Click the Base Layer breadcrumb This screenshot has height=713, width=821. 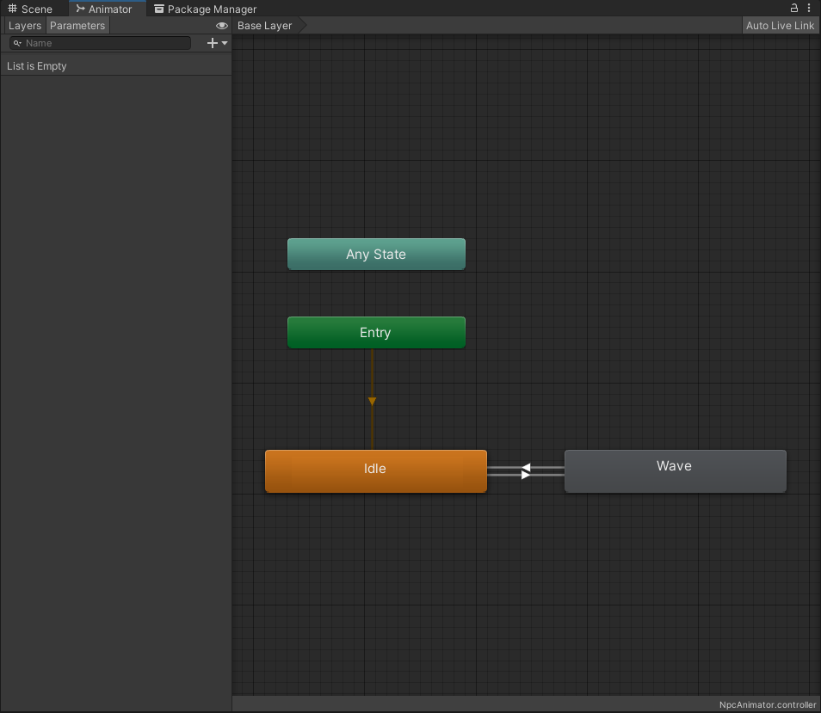tap(265, 26)
